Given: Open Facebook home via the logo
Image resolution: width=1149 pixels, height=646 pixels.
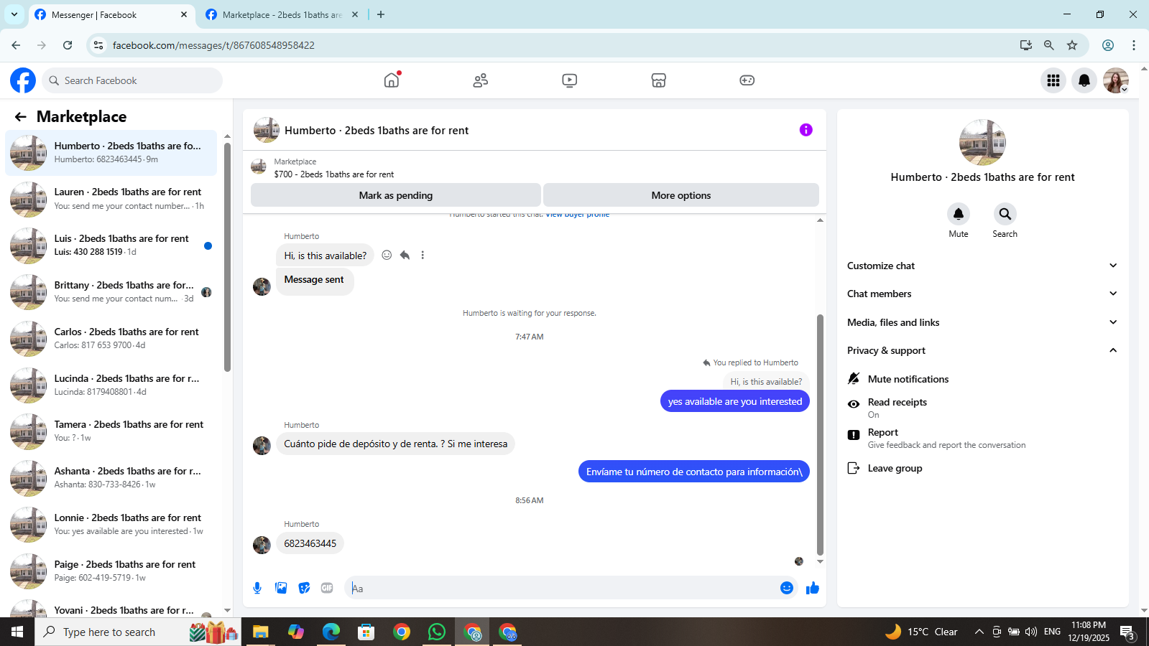Looking at the screenshot, I should coord(23,80).
